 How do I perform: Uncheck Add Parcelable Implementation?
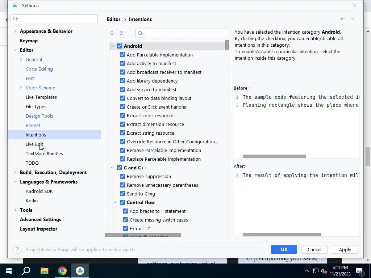tap(122, 55)
